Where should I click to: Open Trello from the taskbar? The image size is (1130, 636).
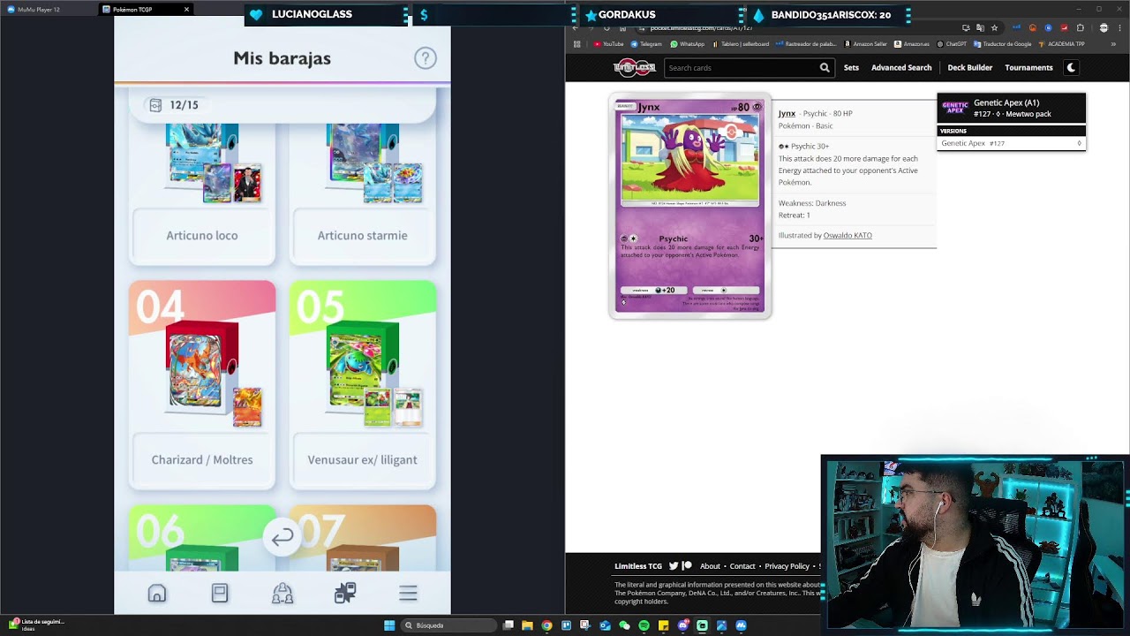point(566,625)
